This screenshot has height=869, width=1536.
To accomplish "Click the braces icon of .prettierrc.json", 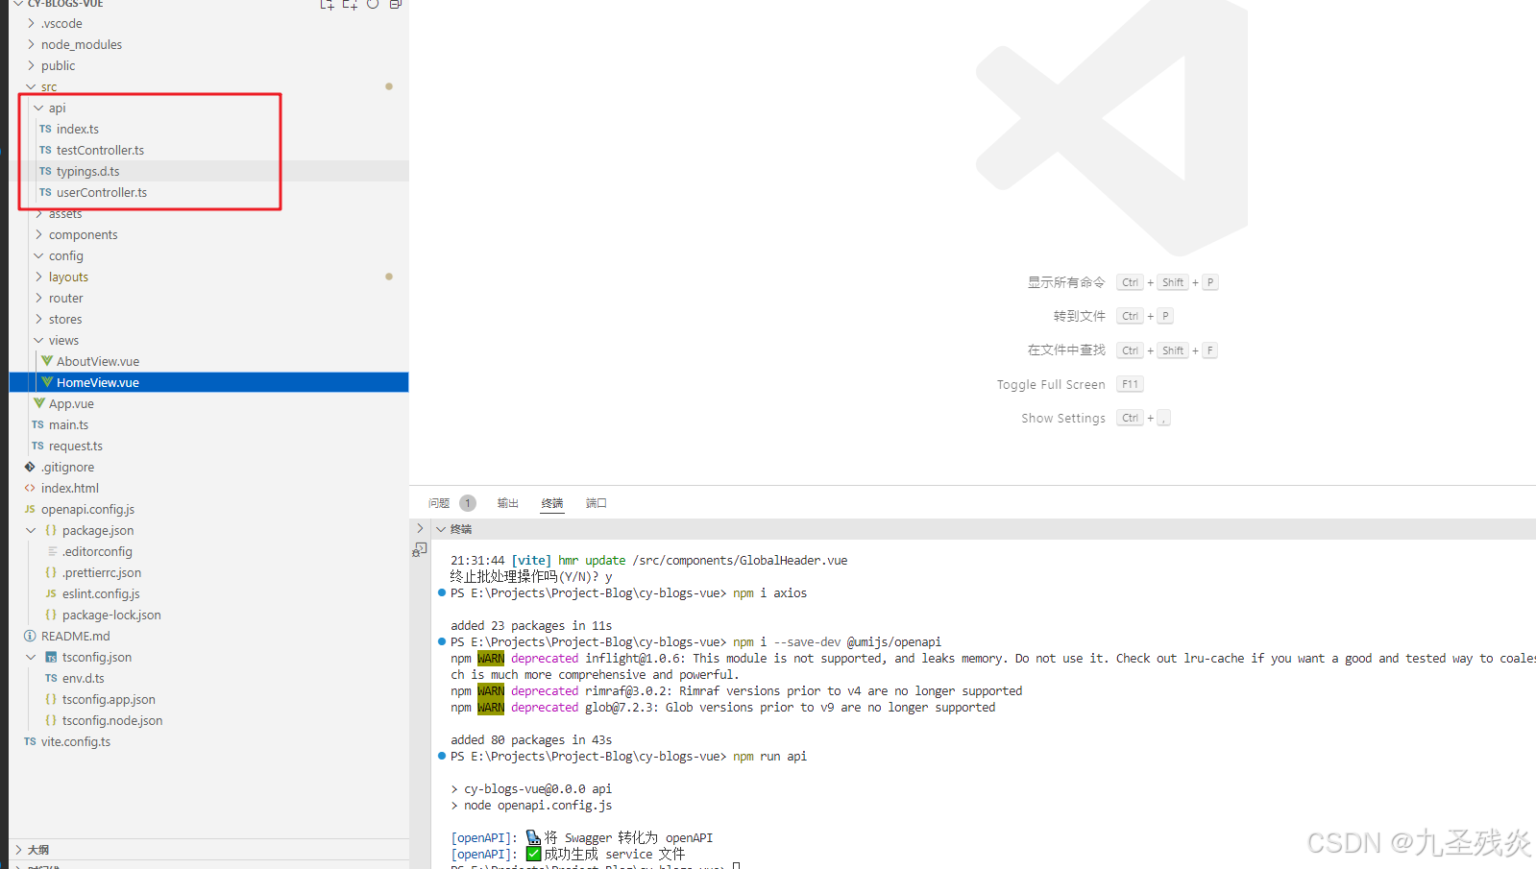I will point(51,572).
